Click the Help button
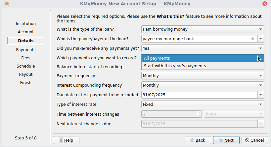The height and width of the screenshot is (147, 271). (66, 140)
